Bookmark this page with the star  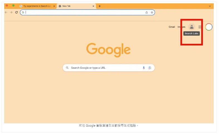click(x=152, y=13)
